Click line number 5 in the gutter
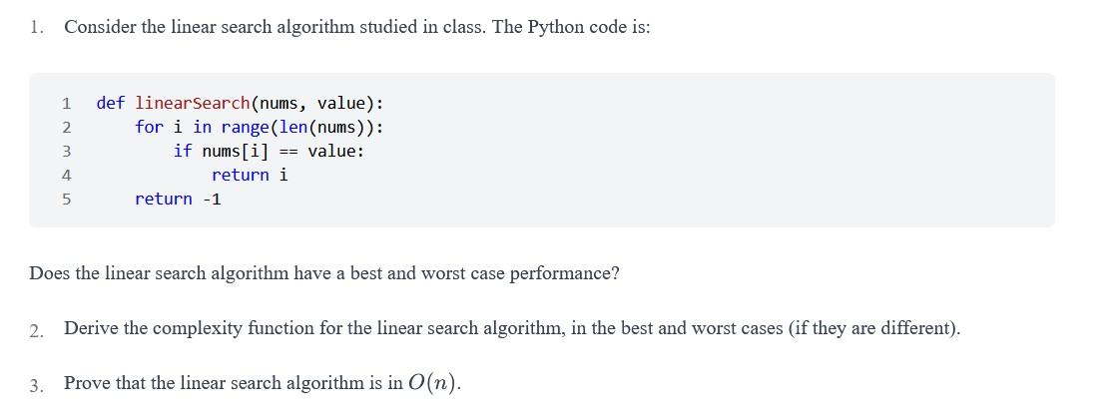Screen dimensions: 1119x420 66,199
